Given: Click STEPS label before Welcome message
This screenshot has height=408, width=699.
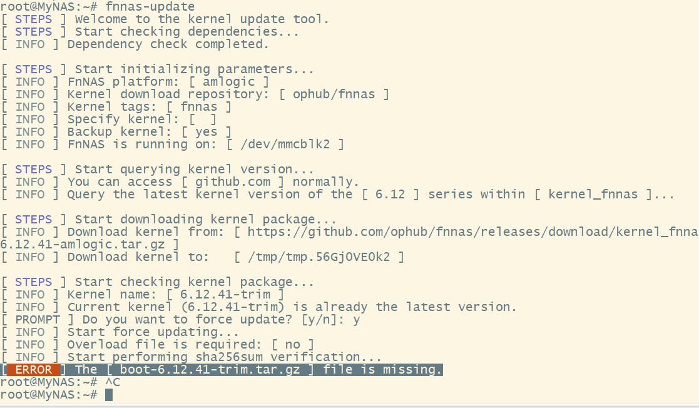Looking at the screenshot, I should tap(33, 19).
